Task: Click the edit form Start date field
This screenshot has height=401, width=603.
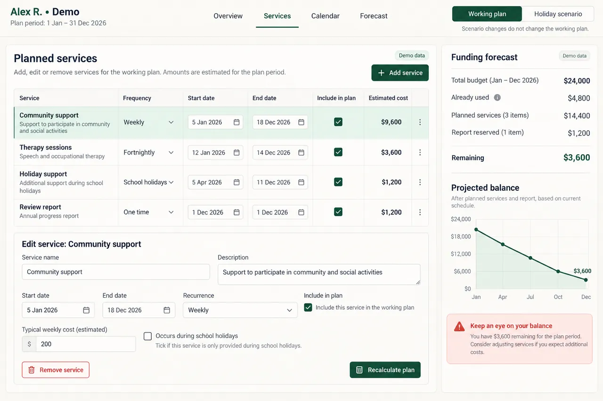Action: pos(58,310)
